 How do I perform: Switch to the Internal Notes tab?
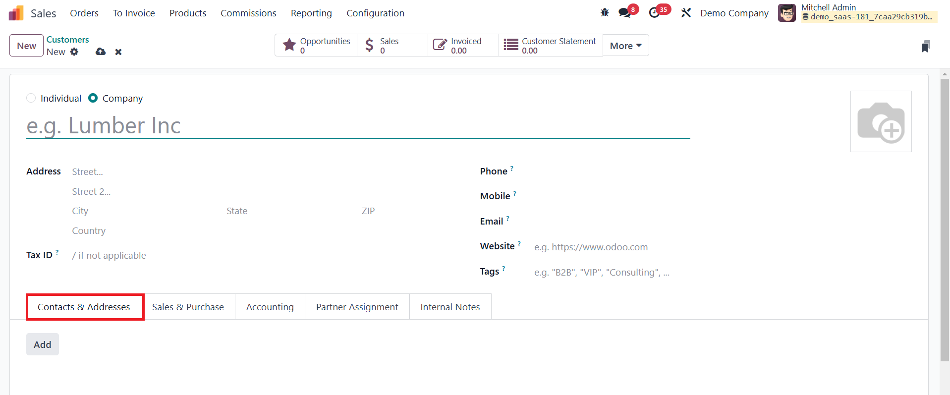(x=450, y=307)
